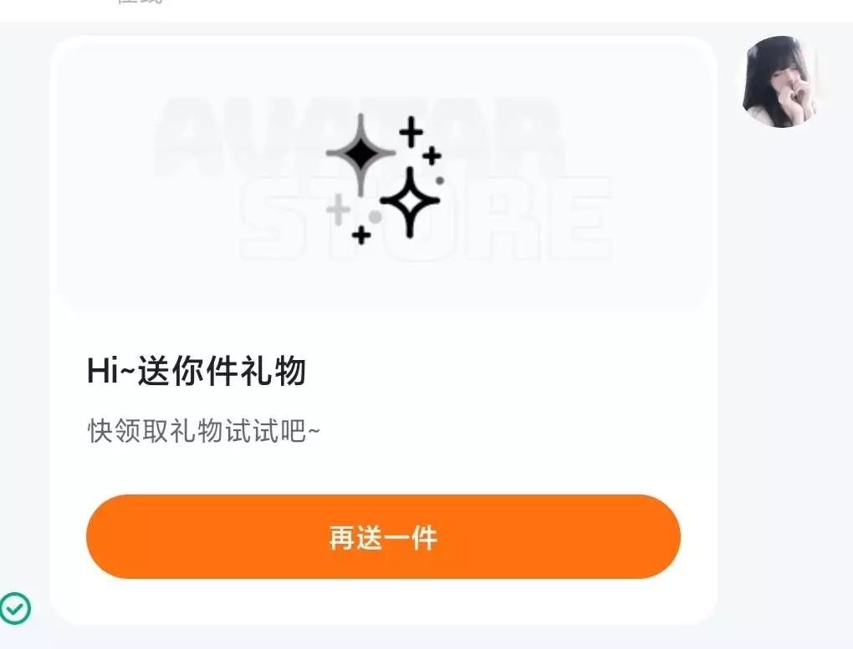Tap the 快领取礼物试试吧~ subtitle text
Screen dimensions: 853x649
pyautogui.click(x=204, y=431)
